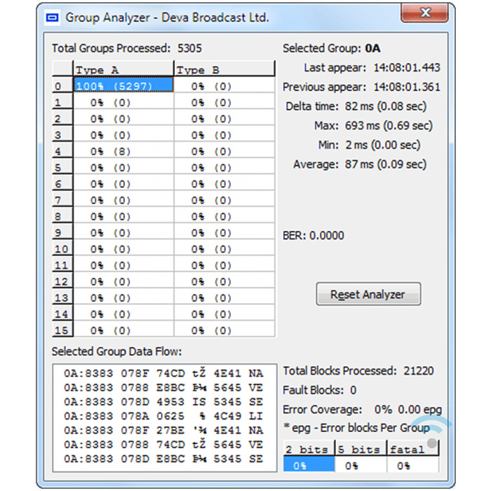Click row header 7 in groups table
The width and height of the screenshot is (491, 491).
[62, 199]
